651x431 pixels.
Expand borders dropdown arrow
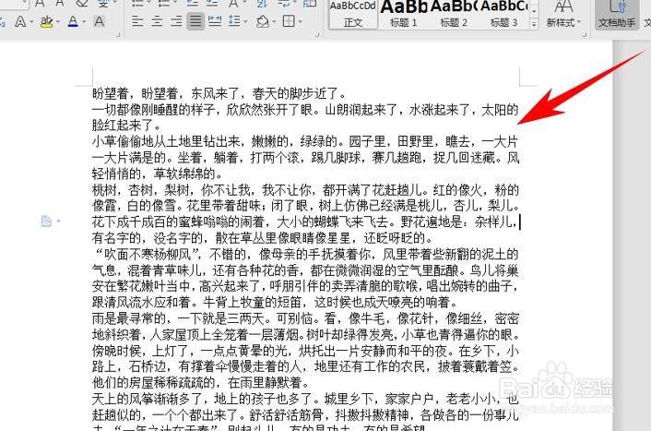(301, 22)
